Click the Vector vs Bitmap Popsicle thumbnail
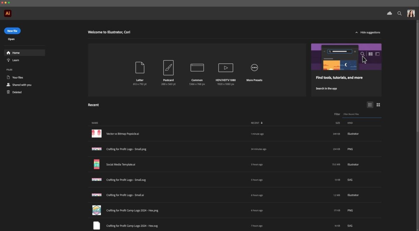This screenshot has width=419, height=231. 96,134
